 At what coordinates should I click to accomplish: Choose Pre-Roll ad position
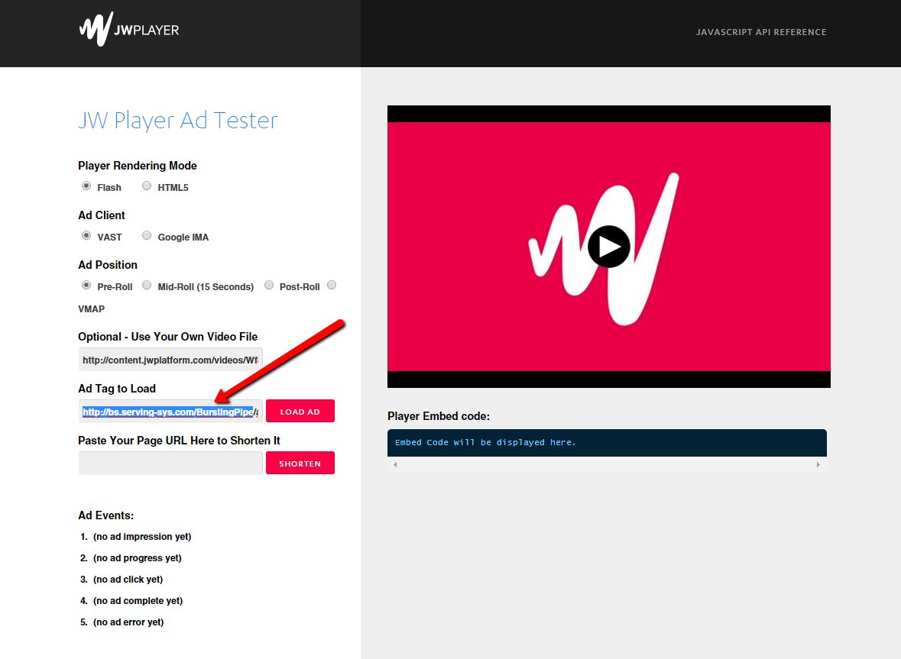click(x=86, y=284)
